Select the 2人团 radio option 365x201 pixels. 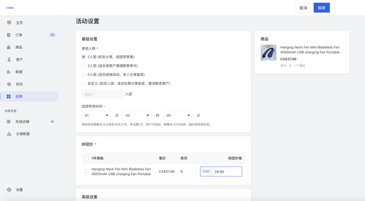pos(83,57)
